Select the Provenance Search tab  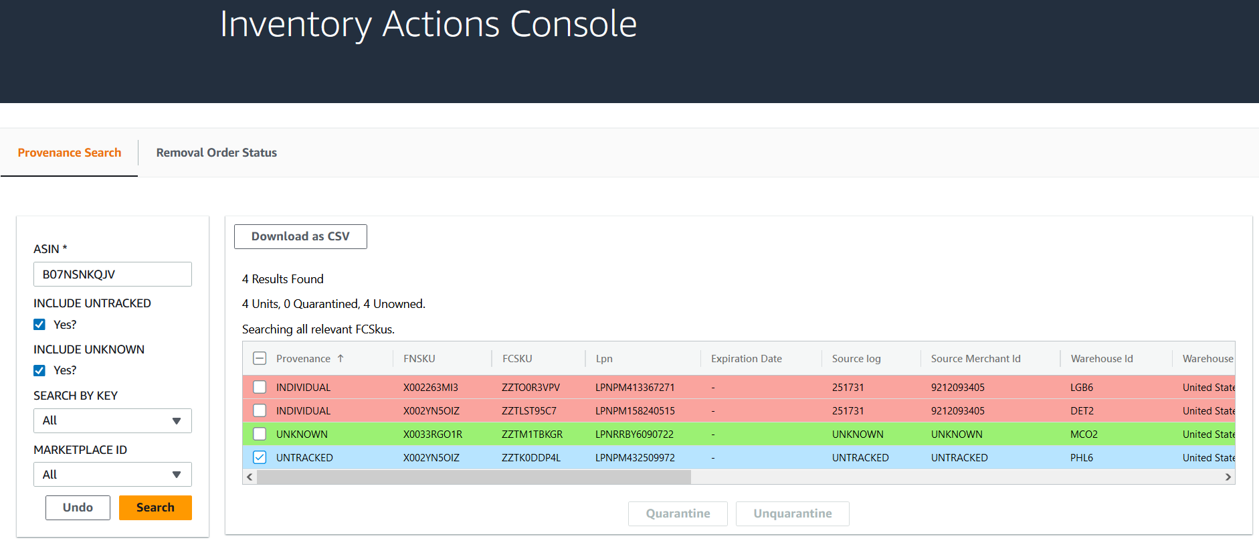pos(70,153)
